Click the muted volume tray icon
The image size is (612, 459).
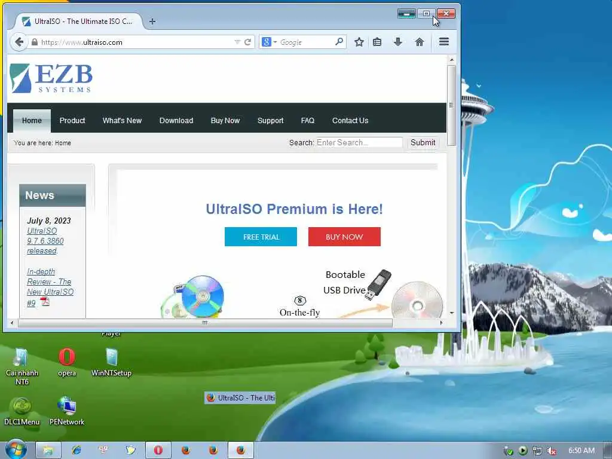(551, 451)
